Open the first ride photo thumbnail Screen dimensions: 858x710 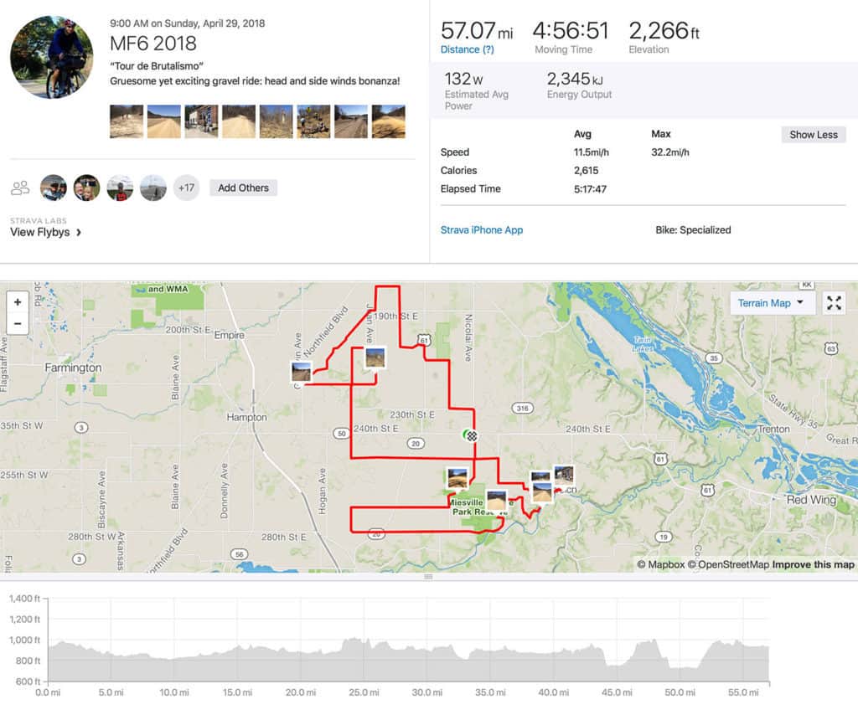click(127, 121)
